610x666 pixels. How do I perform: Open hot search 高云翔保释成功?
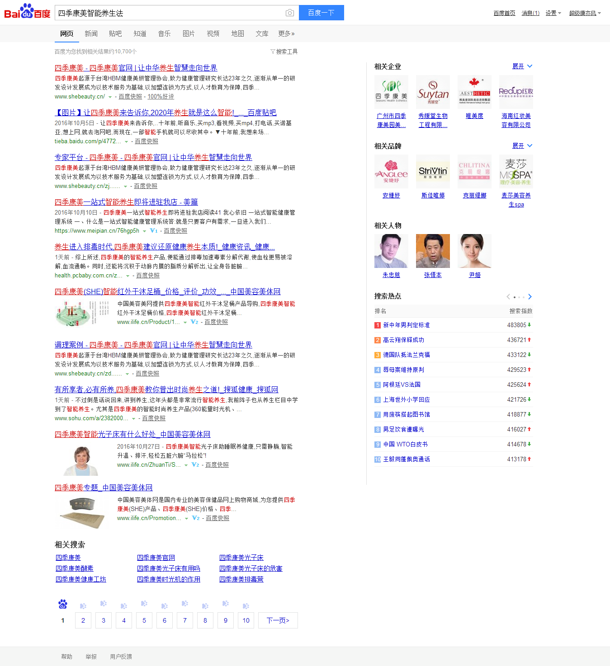click(403, 340)
